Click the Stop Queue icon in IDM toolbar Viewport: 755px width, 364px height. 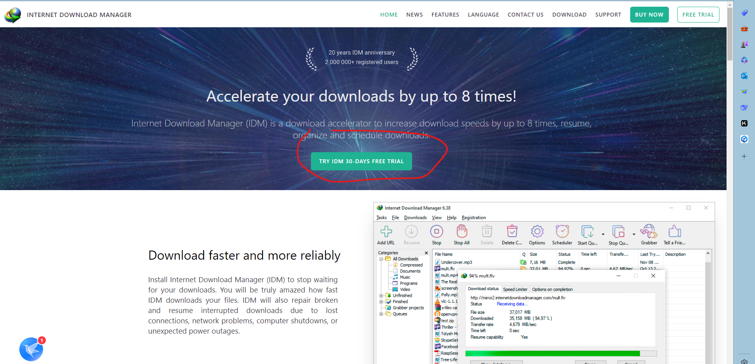(618, 232)
